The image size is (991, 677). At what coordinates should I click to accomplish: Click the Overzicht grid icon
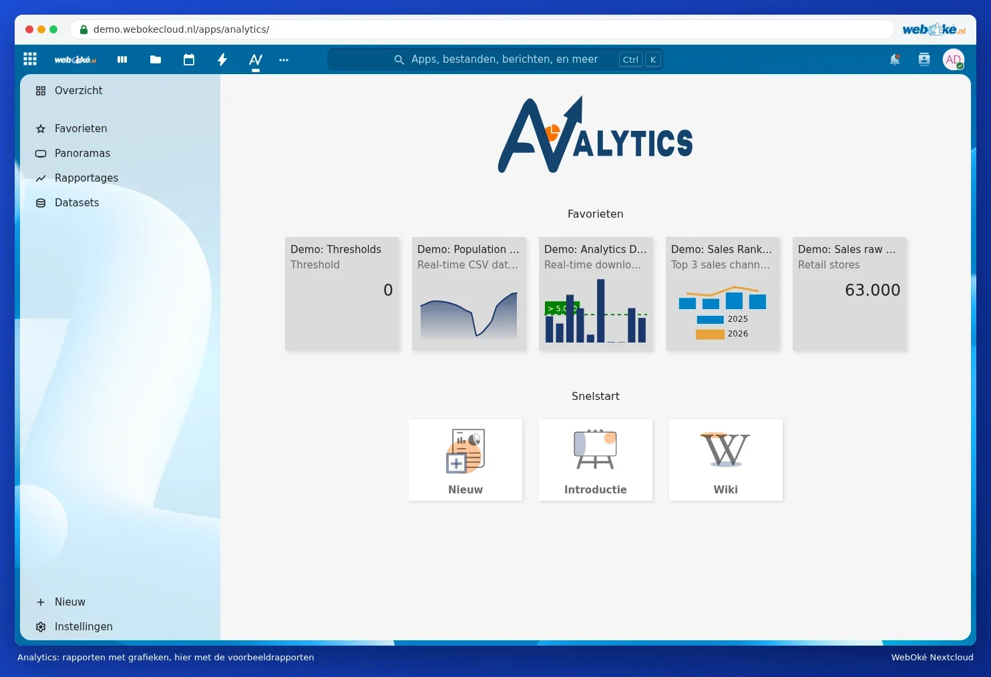click(x=41, y=91)
